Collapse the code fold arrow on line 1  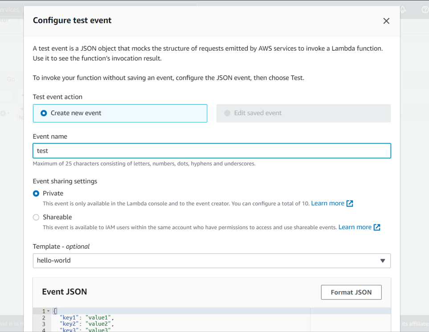(49, 311)
